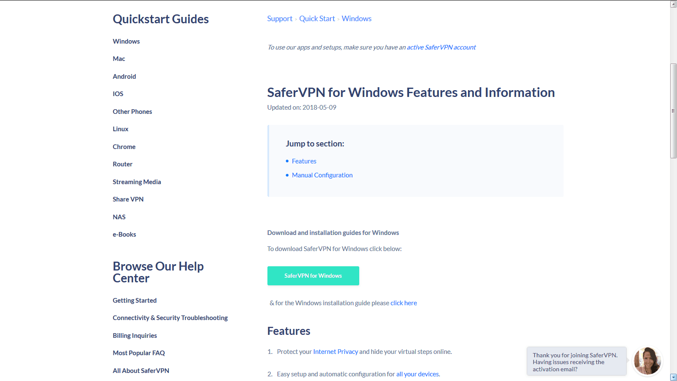Download with SaferVPN for Windows button
The width and height of the screenshot is (677, 381).
pyautogui.click(x=313, y=276)
